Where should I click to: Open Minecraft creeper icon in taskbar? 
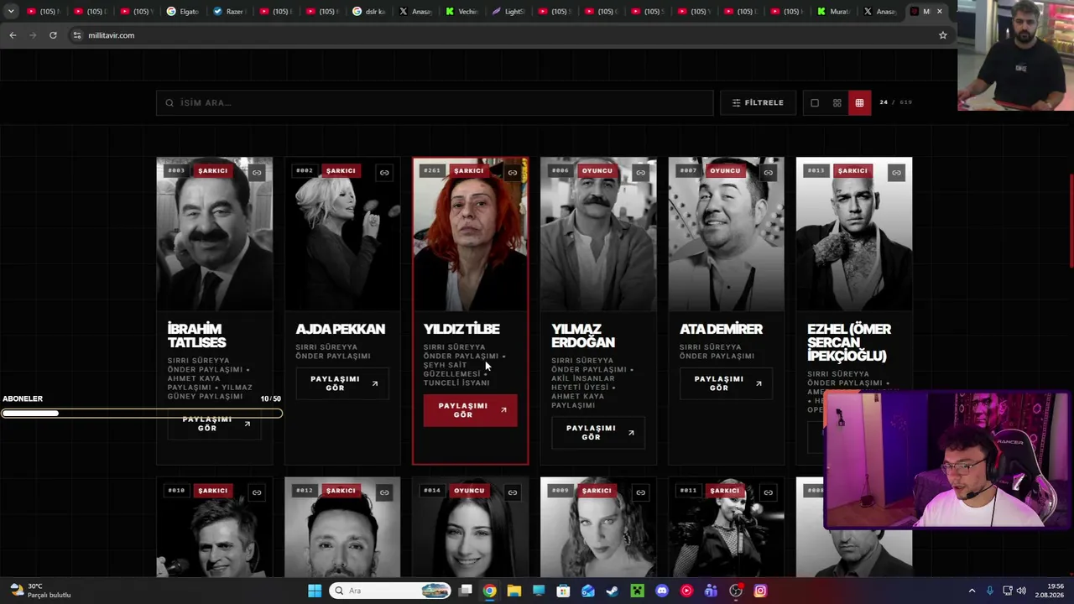click(x=638, y=591)
